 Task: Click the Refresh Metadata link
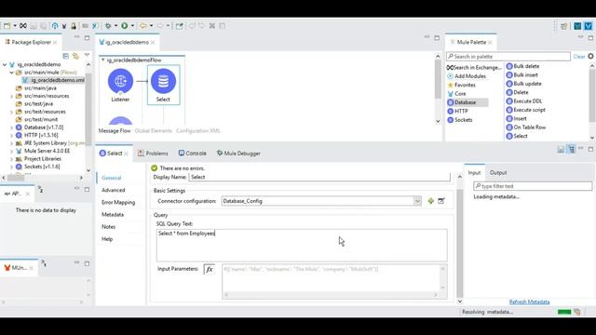[530, 301]
